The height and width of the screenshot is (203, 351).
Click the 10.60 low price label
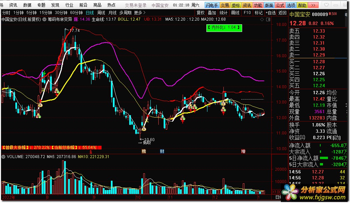click(149, 140)
